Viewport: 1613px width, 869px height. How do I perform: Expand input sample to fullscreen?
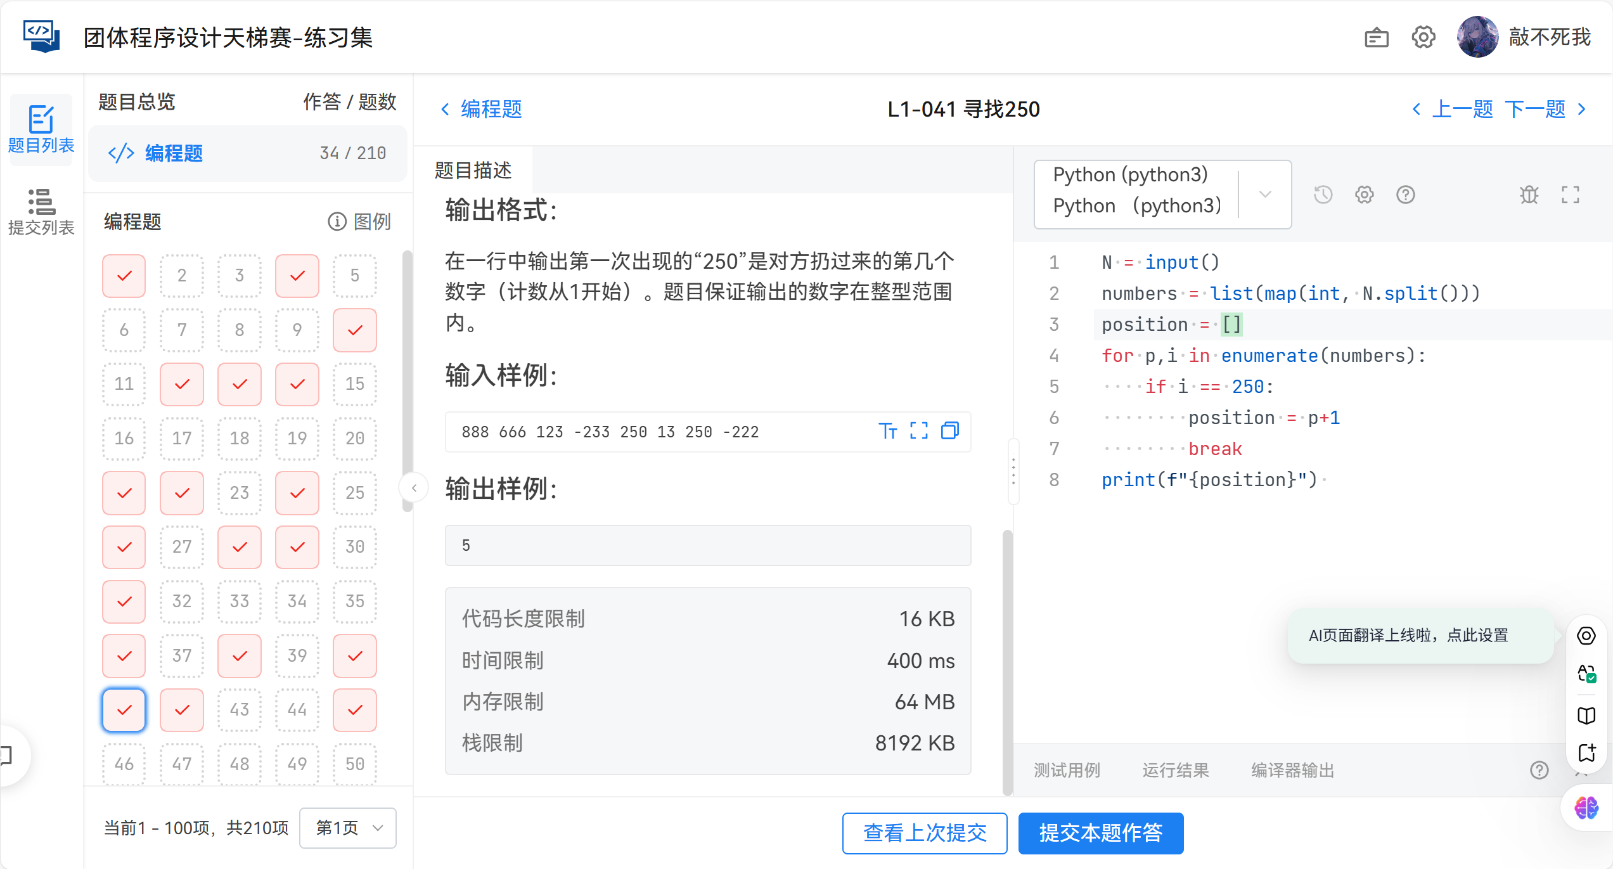pyautogui.click(x=918, y=431)
